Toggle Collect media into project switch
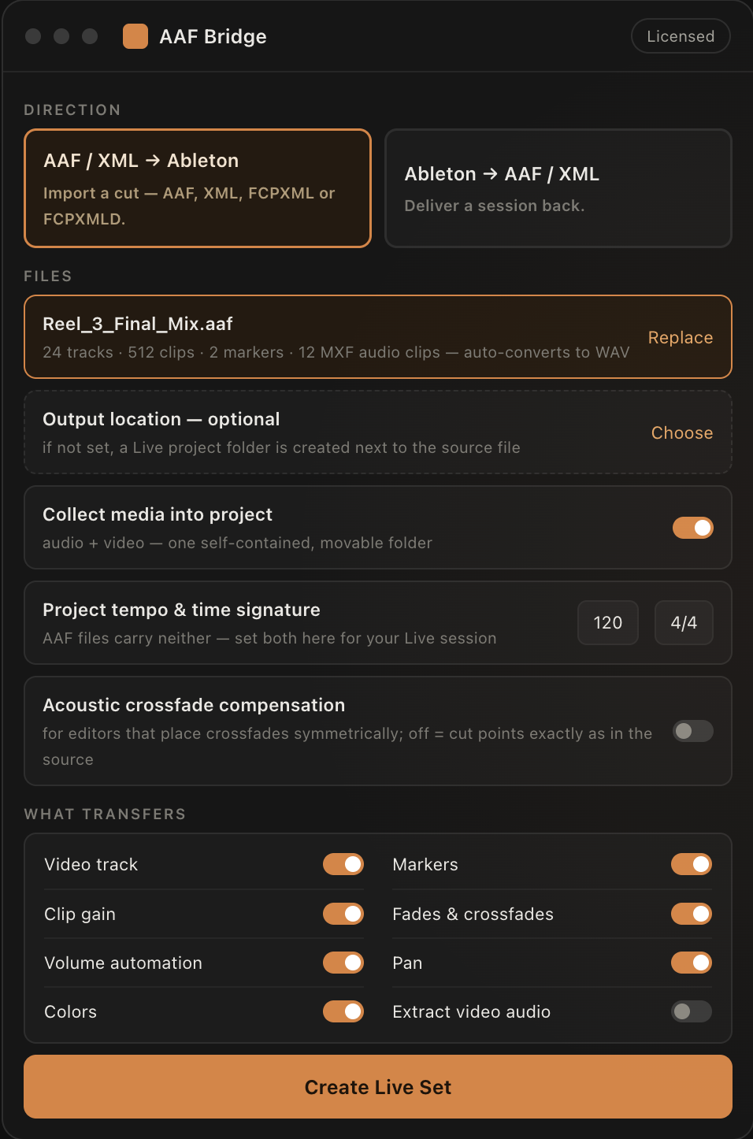Image resolution: width=753 pixels, height=1139 pixels. point(693,528)
